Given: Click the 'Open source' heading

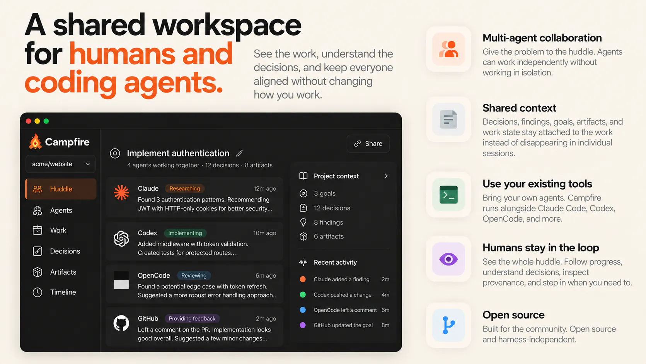Looking at the screenshot, I should coord(513,315).
